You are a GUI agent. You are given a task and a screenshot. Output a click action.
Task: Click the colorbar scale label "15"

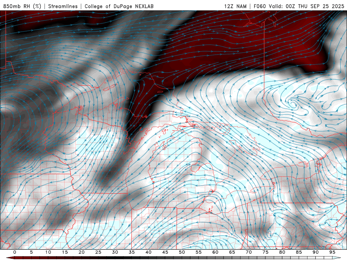click(x=65, y=252)
